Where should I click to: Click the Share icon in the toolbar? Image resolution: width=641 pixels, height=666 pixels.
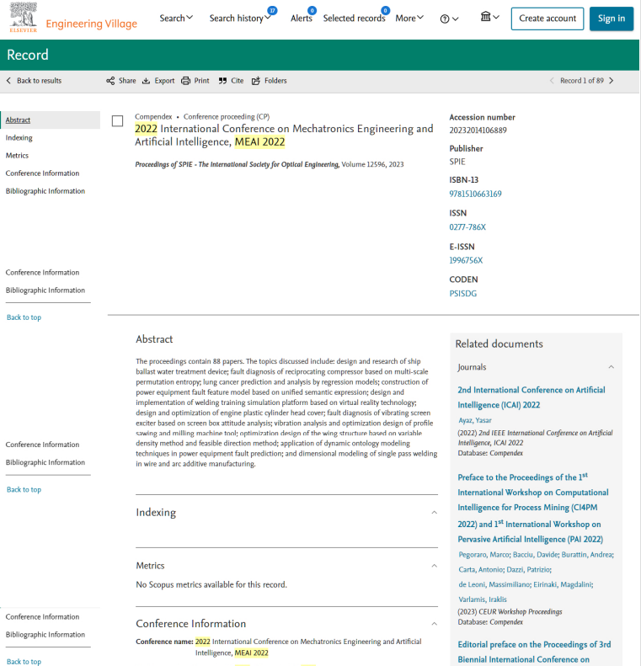(110, 81)
